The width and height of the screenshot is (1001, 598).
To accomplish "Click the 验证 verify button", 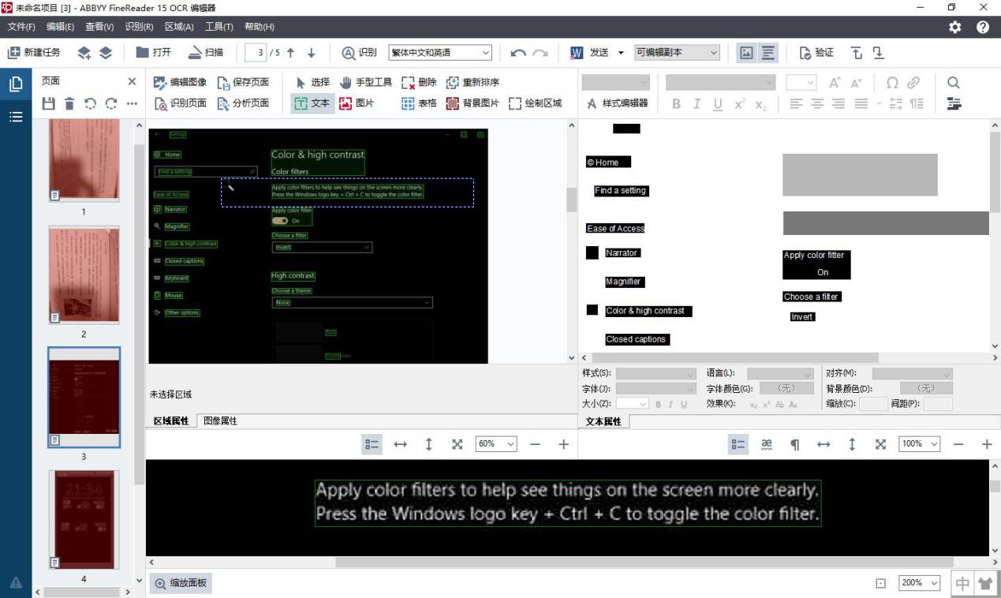I will click(x=816, y=52).
